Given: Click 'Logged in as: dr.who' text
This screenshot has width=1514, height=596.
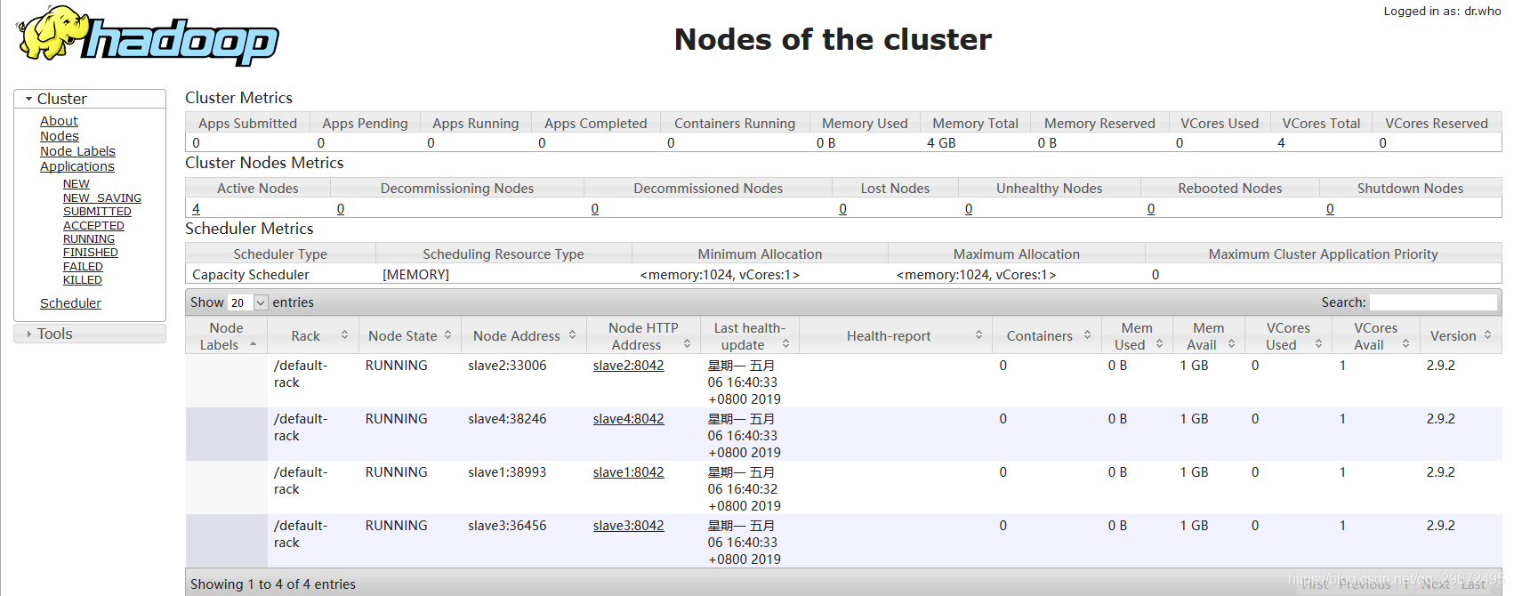Looking at the screenshot, I should 1442,12.
